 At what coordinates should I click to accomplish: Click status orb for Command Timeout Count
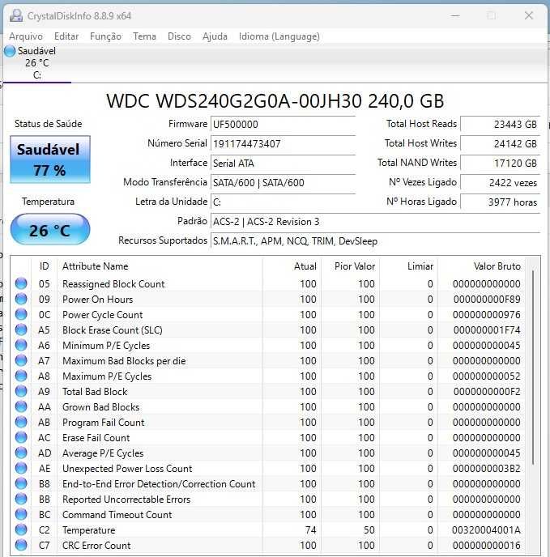click(x=21, y=514)
